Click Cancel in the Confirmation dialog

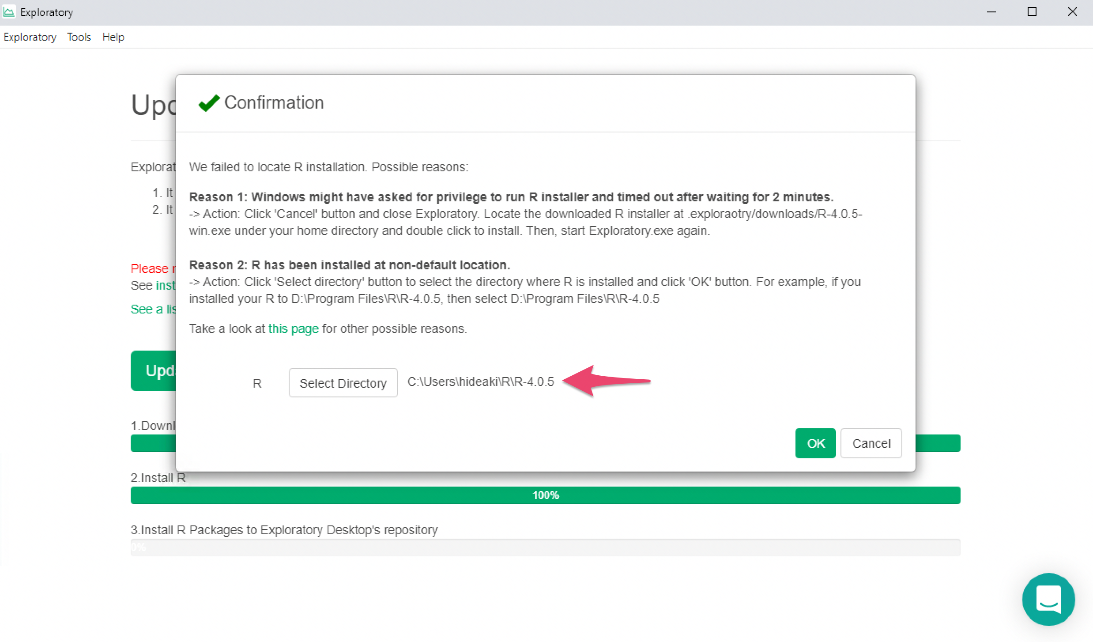tap(871, 443)
